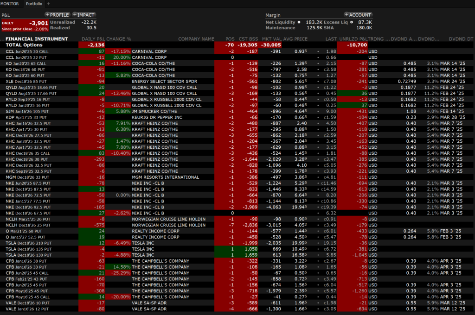
Task: Switch to the Portfolio tab
Action: 35,3
